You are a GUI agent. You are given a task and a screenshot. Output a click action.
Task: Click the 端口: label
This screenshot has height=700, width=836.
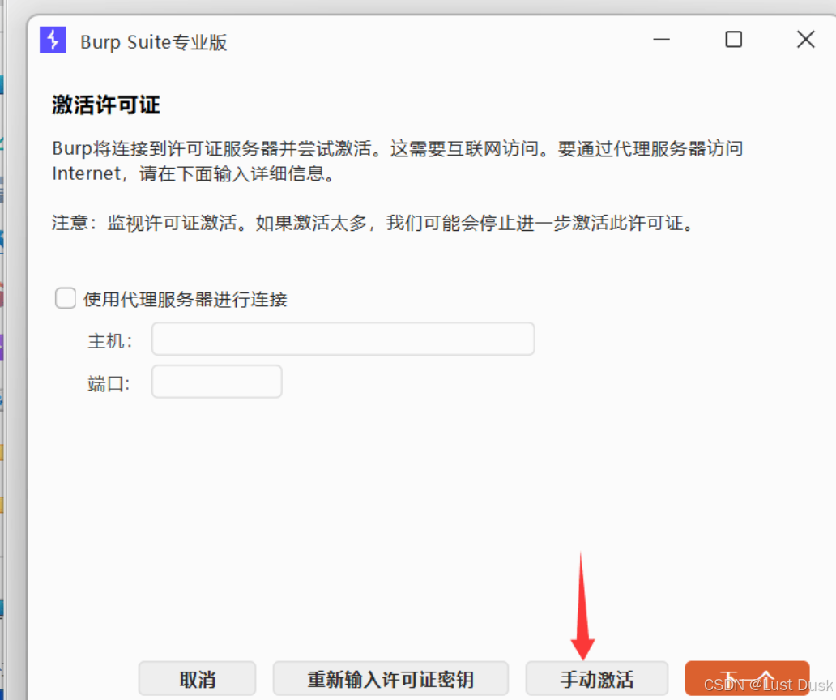click(109, 383)
